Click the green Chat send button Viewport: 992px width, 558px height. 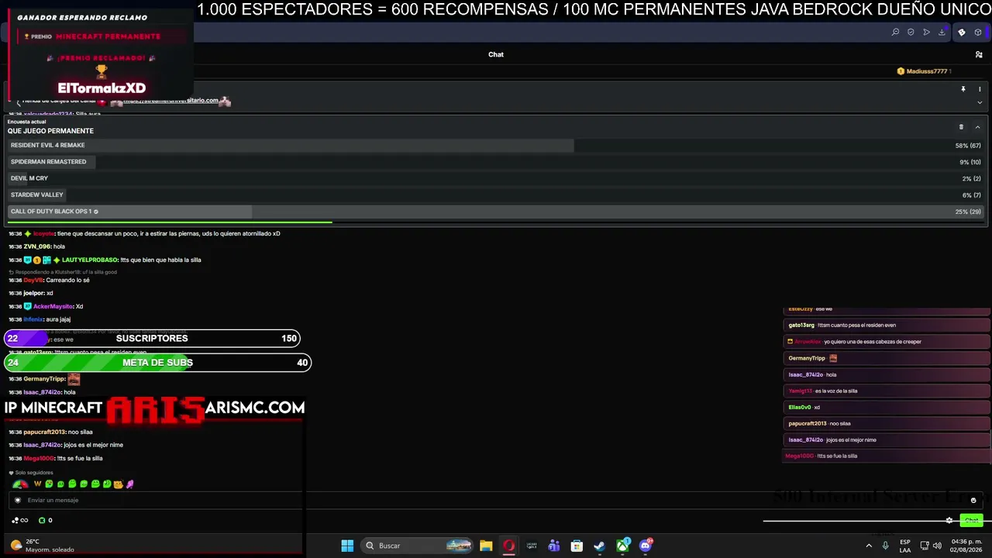[x=971, y=520]
